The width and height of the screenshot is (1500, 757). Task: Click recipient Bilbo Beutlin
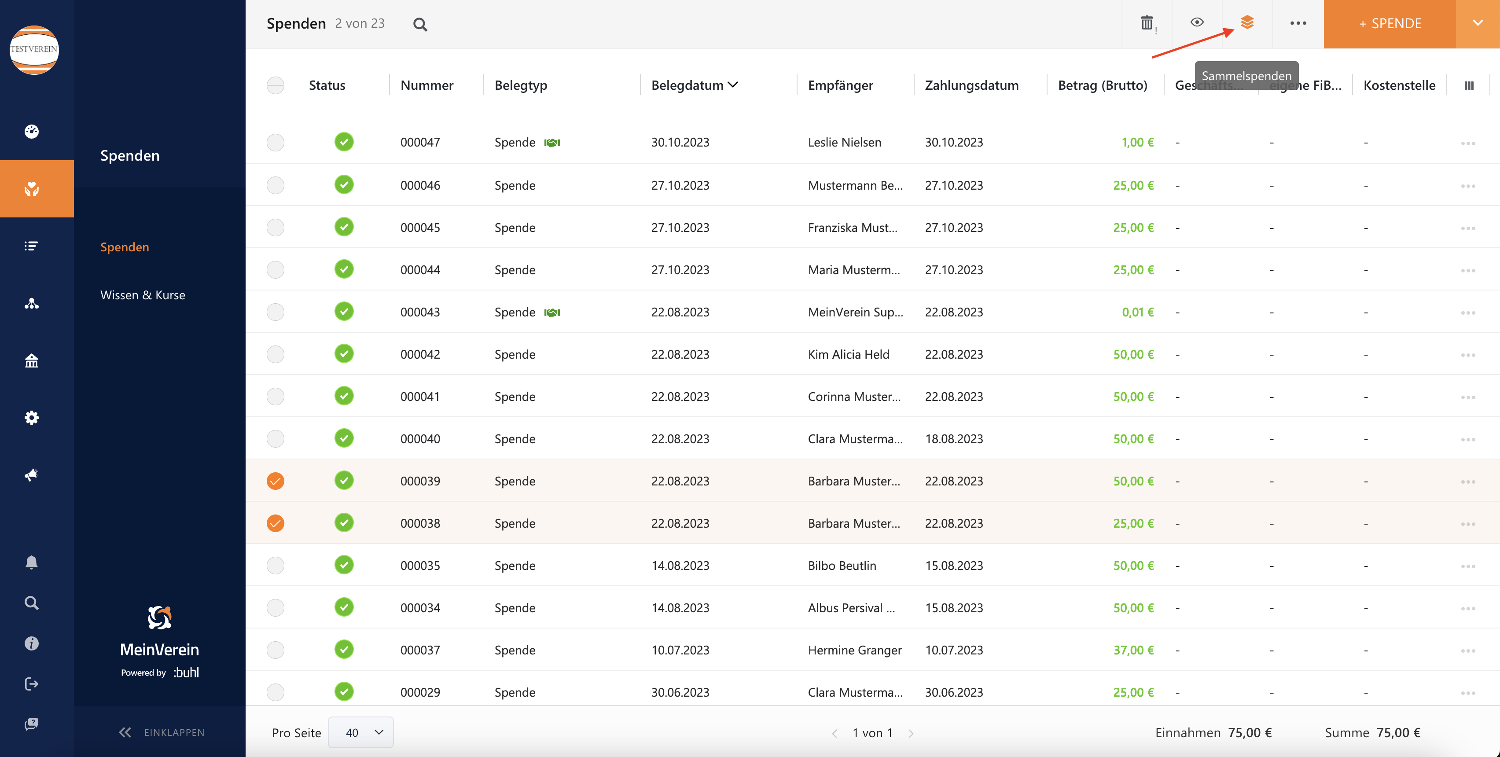(x=842, y=566)
